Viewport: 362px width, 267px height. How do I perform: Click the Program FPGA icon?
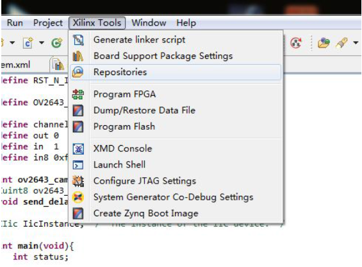tap(78, 94)
